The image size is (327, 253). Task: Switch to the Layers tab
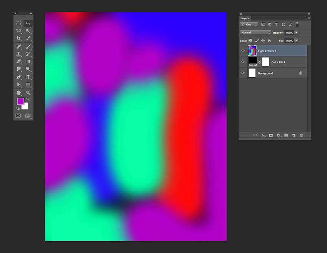(x=245, y=18)
